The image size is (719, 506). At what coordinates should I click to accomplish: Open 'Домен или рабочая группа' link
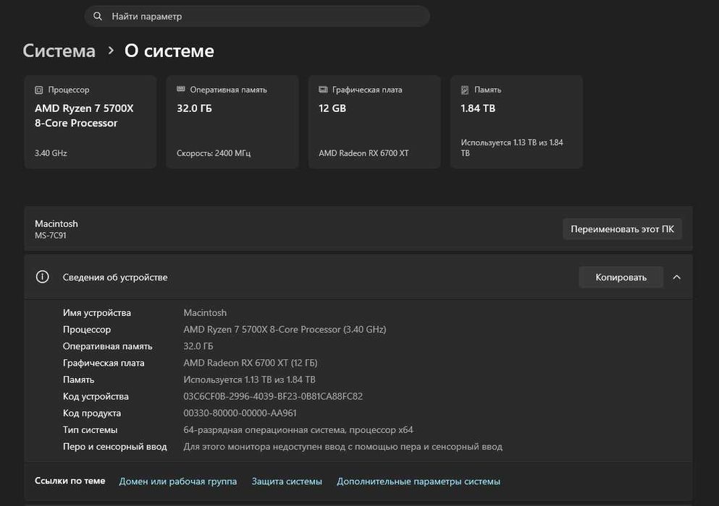pos(178,481)
